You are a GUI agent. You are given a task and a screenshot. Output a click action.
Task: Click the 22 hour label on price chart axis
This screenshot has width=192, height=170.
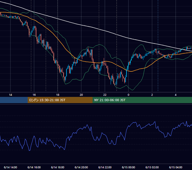click(x=105, y=95)
